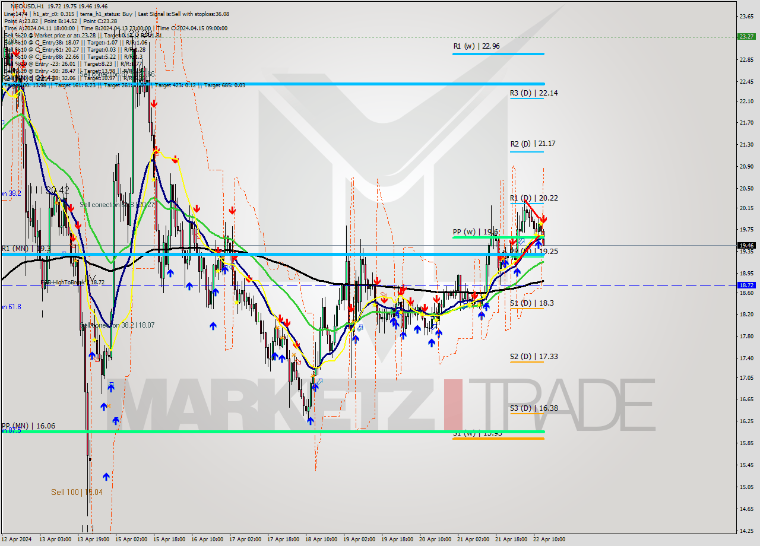The height and width of the screenshot is (546, 760).
Task: Click the 22.10 price axis value
Action: coord(746,101)
